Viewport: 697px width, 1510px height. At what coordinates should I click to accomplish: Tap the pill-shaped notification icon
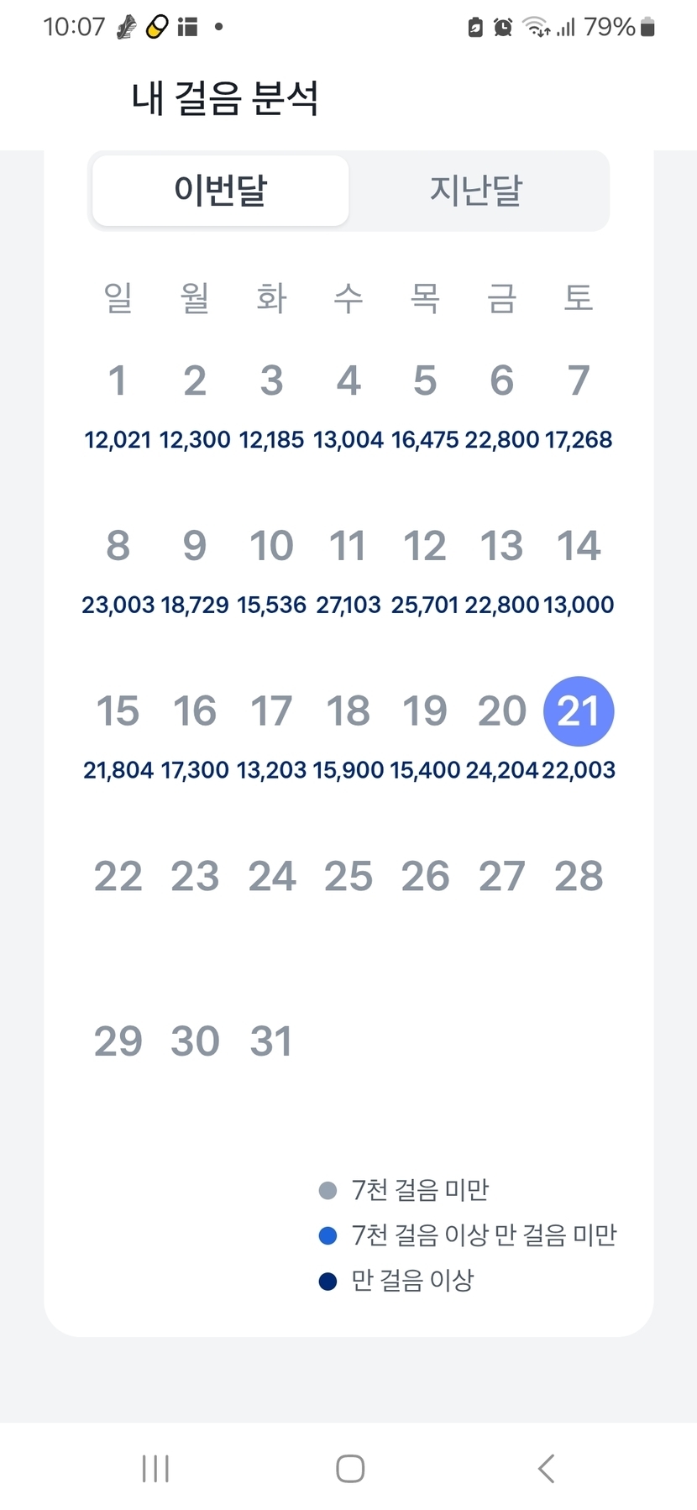click(x=157, y=28)
